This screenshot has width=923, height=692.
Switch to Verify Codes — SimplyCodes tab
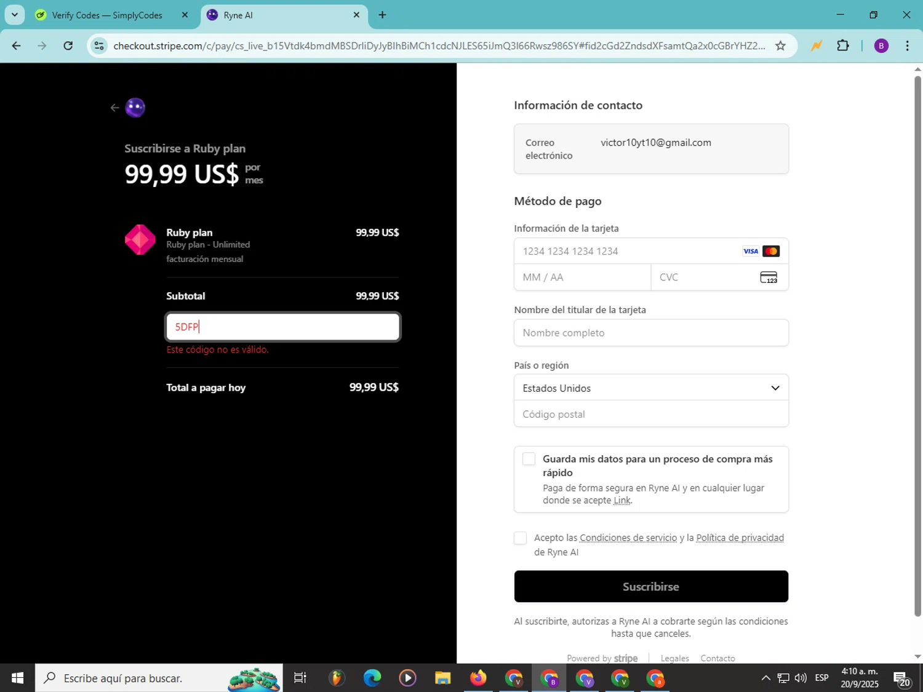pos(107,15)
